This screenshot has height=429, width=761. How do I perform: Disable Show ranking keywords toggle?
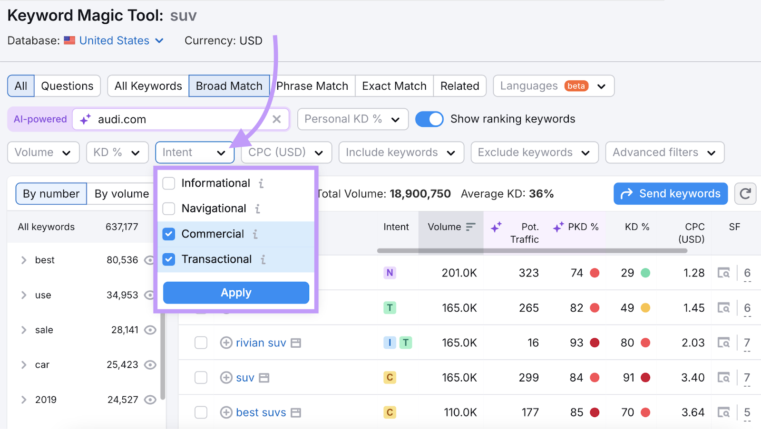[429, 119]
